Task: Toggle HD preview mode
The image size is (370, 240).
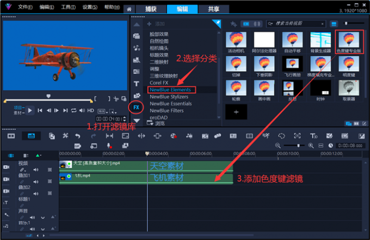Action: 90,110
